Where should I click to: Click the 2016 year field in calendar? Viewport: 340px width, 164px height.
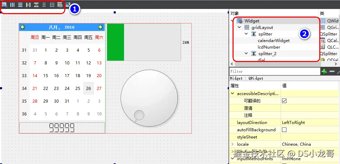coord(69,27)
